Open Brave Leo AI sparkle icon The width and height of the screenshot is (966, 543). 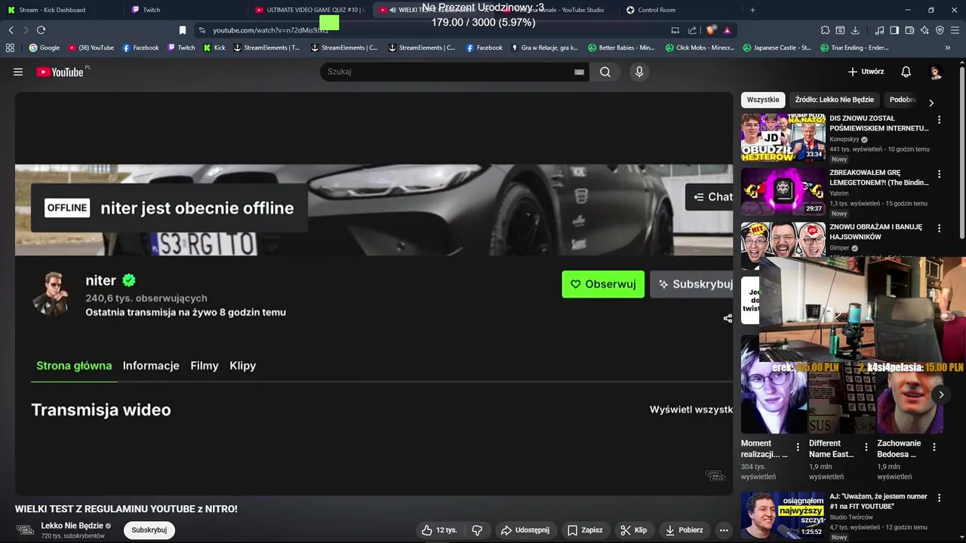(x=924, y=30)
